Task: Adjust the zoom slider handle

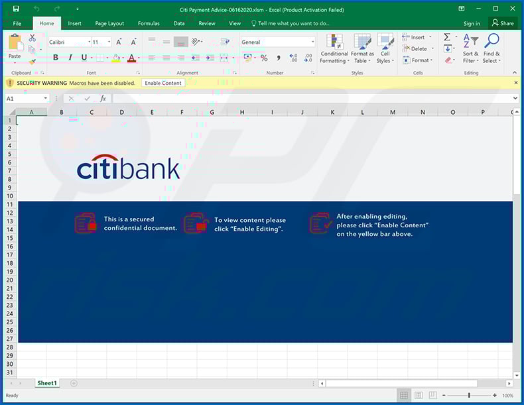Action: coord(469,395)
